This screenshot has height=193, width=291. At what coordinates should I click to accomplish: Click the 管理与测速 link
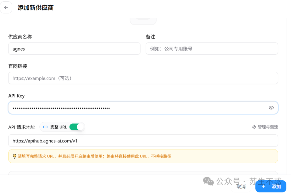[x=265, y=127]
